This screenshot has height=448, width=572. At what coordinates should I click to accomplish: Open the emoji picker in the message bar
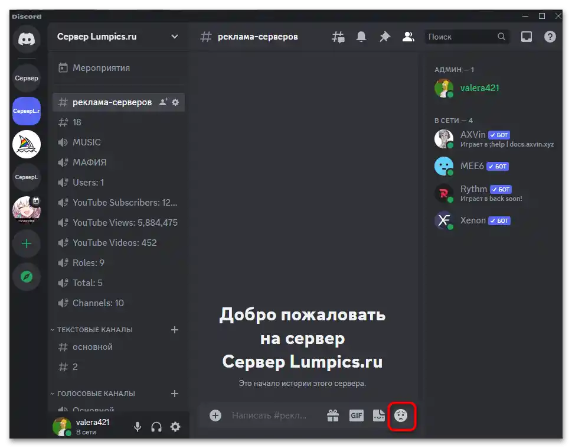pyautogui.click(x=402, y=415)
